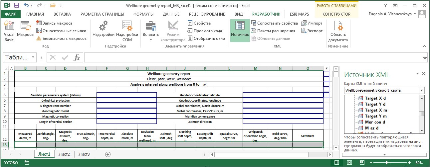This screenshot has height=167, width=430.
Task: Toggle the Источник XML pane button
Action: 240,31
